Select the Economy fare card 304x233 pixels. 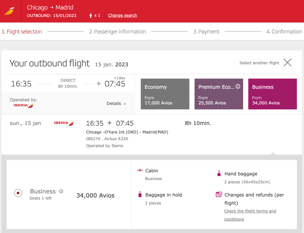point(165,94)
